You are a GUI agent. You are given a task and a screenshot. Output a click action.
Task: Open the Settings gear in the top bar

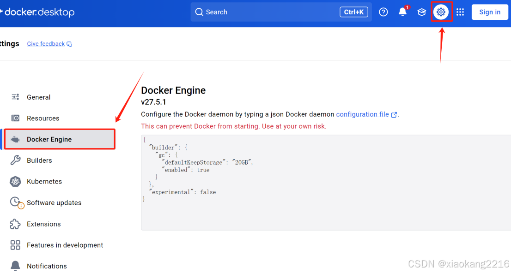442,12
